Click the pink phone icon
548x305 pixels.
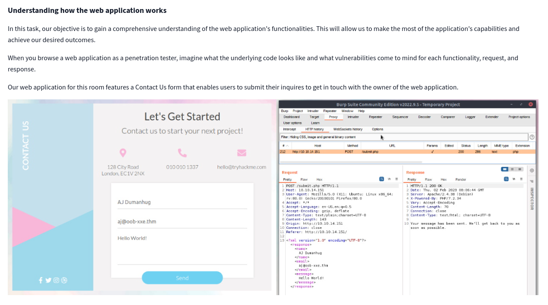click(x=182, y=153)
